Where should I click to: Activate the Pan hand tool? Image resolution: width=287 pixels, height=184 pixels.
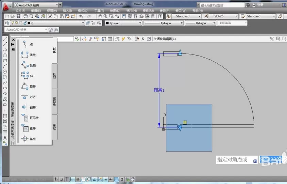click(100, 16)
